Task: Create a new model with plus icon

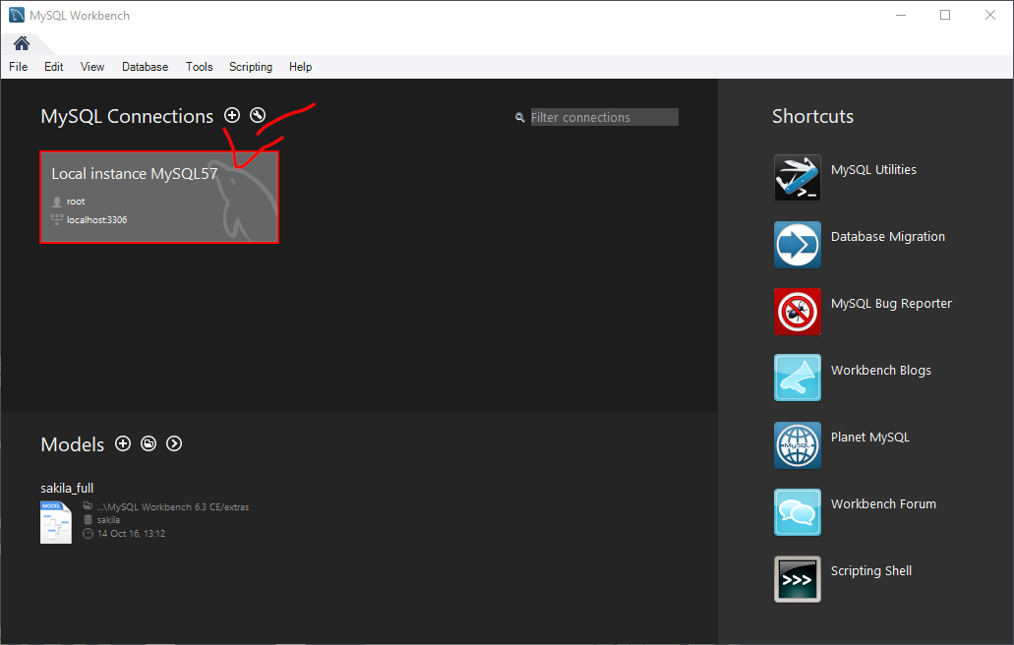Action: tap(123, 443)
